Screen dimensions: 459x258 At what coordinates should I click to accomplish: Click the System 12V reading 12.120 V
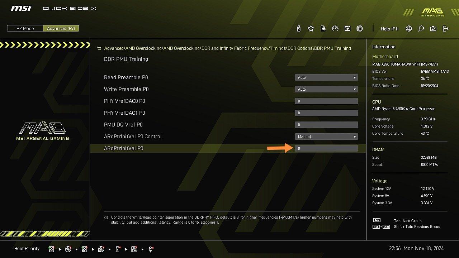[427, 189]
